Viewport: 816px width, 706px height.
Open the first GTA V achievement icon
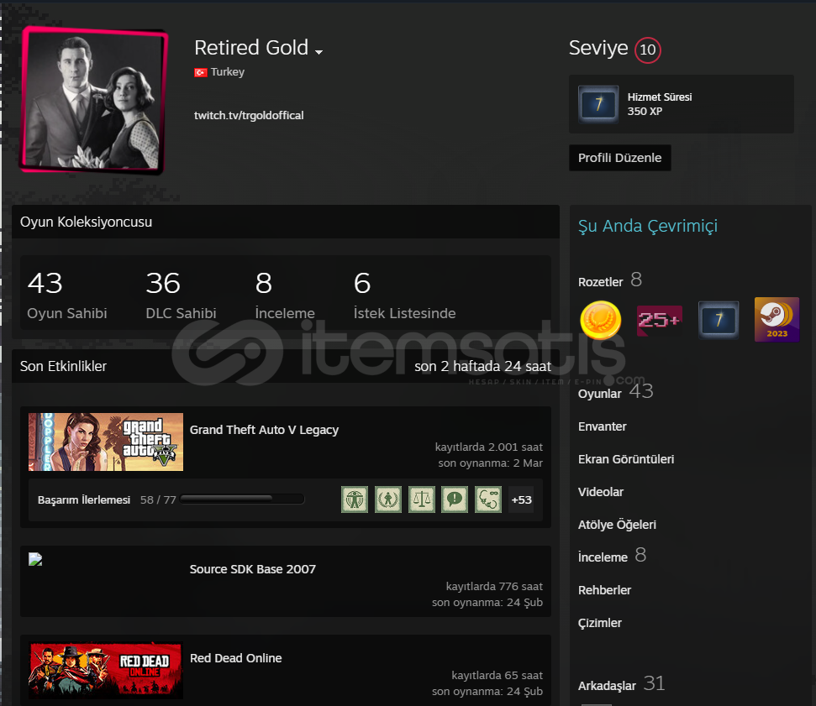click(x=355, y=499)
